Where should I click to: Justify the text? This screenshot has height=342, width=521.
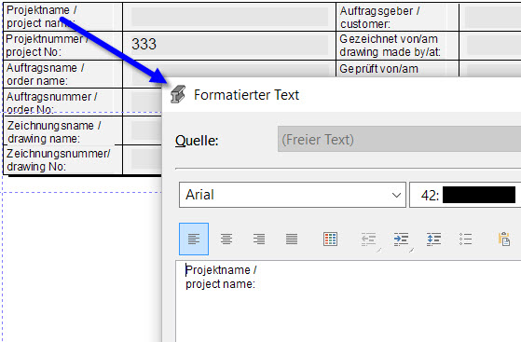coord(292,239)
